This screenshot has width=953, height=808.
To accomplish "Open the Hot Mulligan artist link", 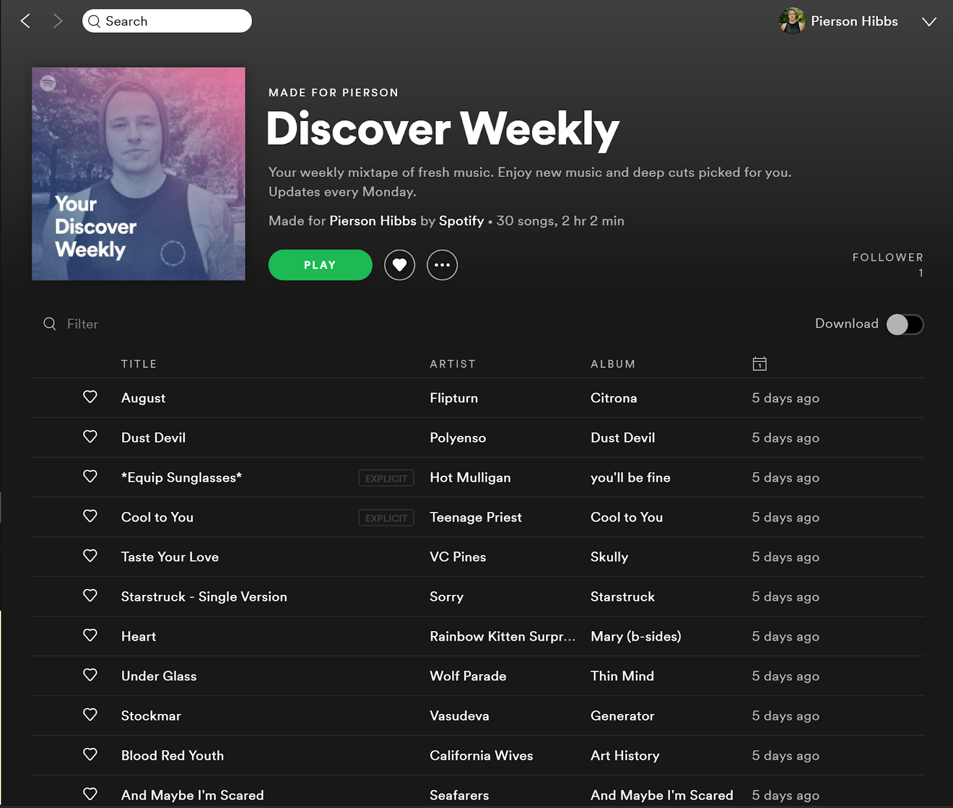I will tap(471, 478).
